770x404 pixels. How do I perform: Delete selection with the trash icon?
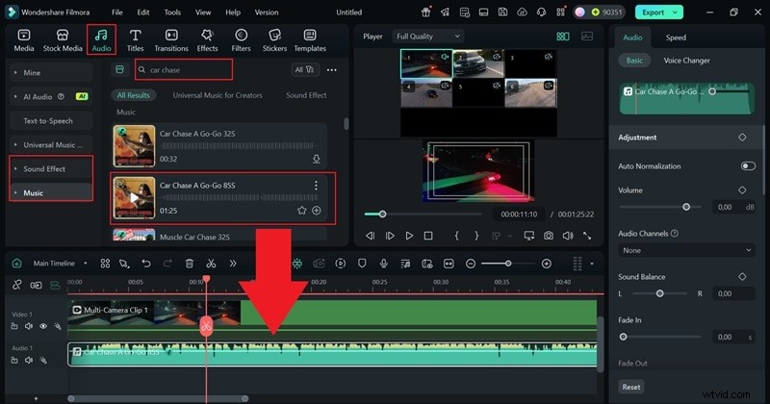(188, 264)
